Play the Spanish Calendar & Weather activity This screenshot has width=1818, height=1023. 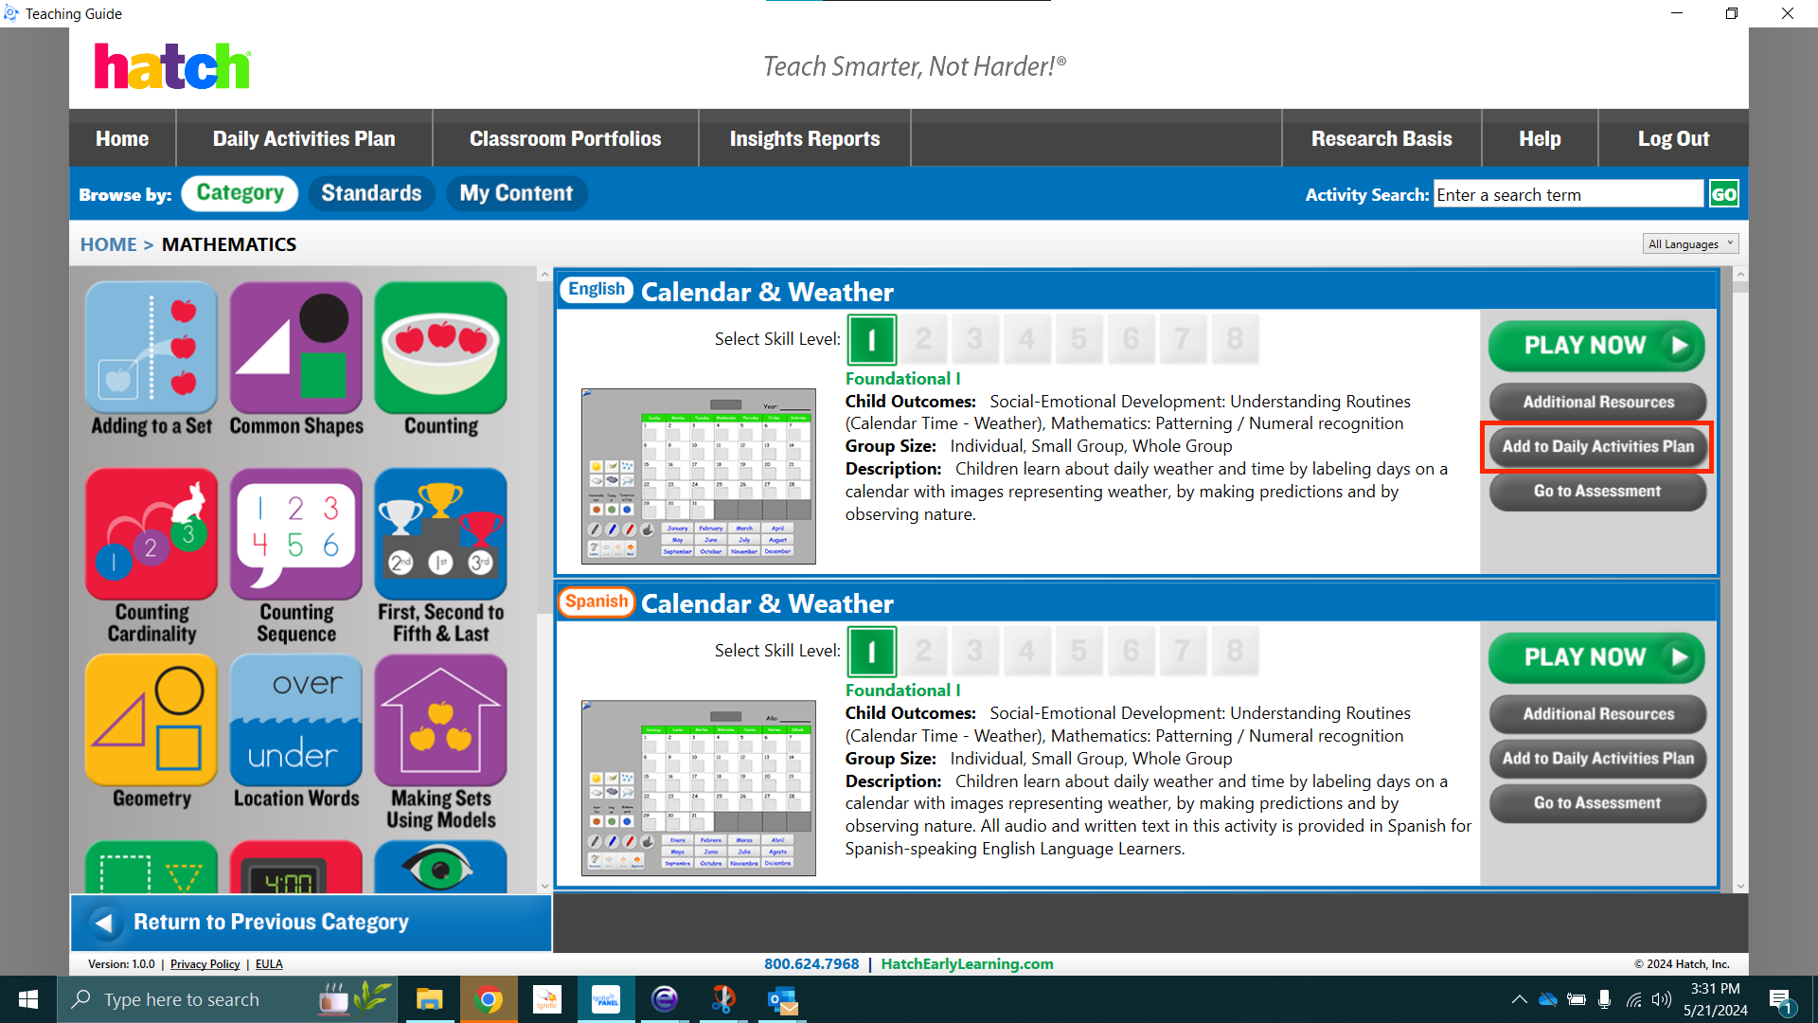1596,657
